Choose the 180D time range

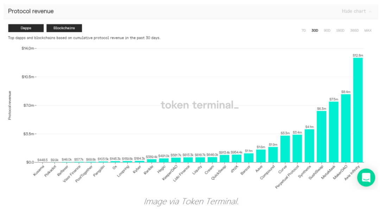click(340, 31)
